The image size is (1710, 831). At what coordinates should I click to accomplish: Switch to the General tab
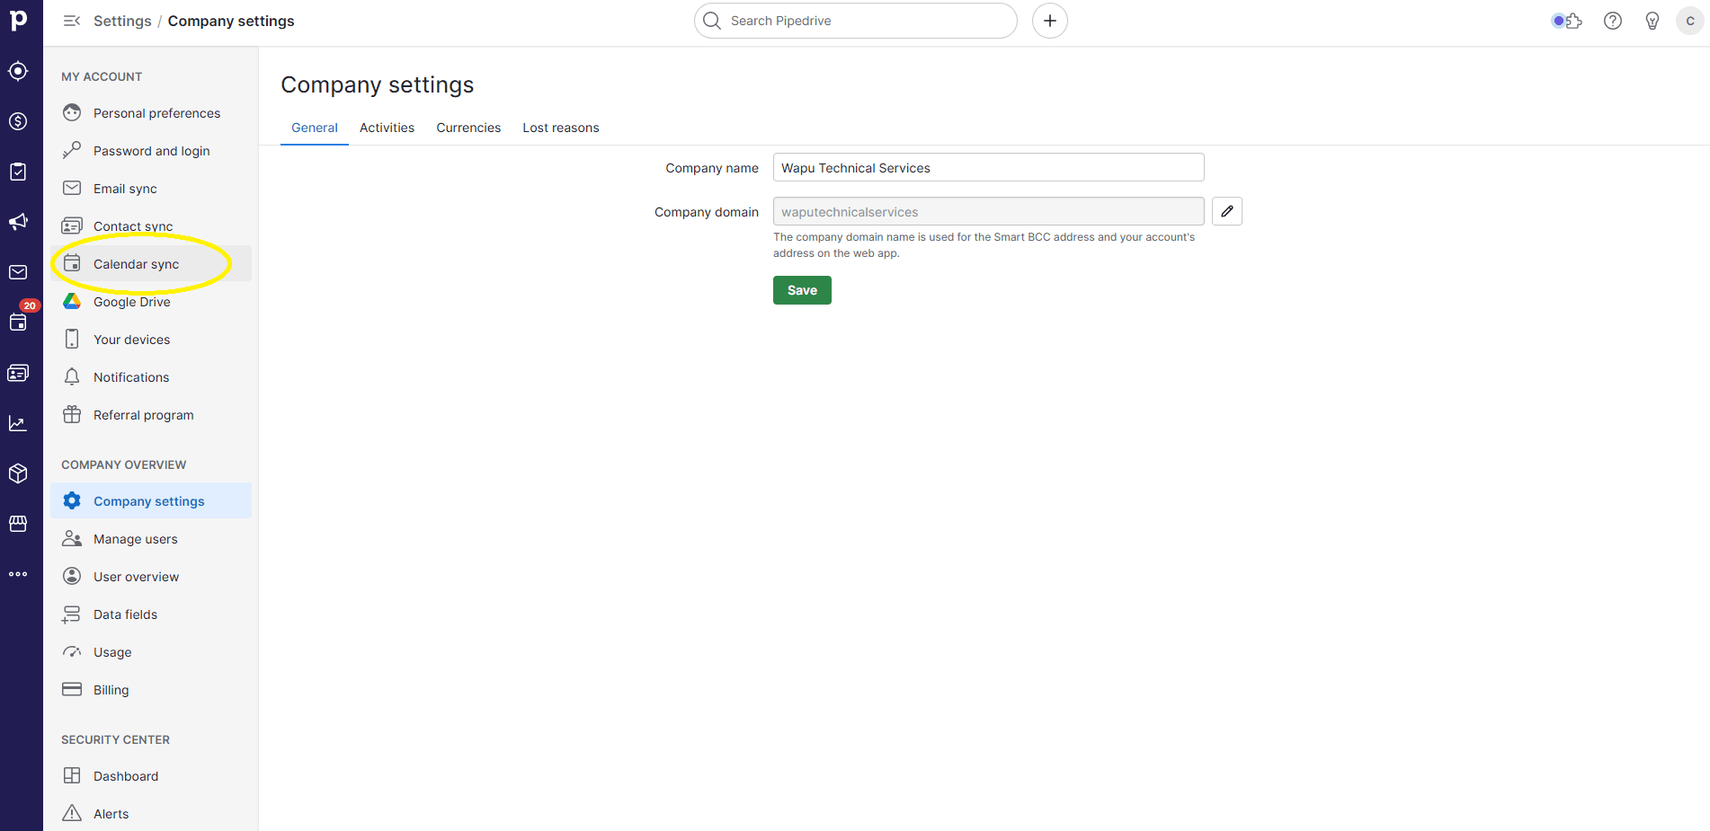pyautogui.click(x=315, y=128)
